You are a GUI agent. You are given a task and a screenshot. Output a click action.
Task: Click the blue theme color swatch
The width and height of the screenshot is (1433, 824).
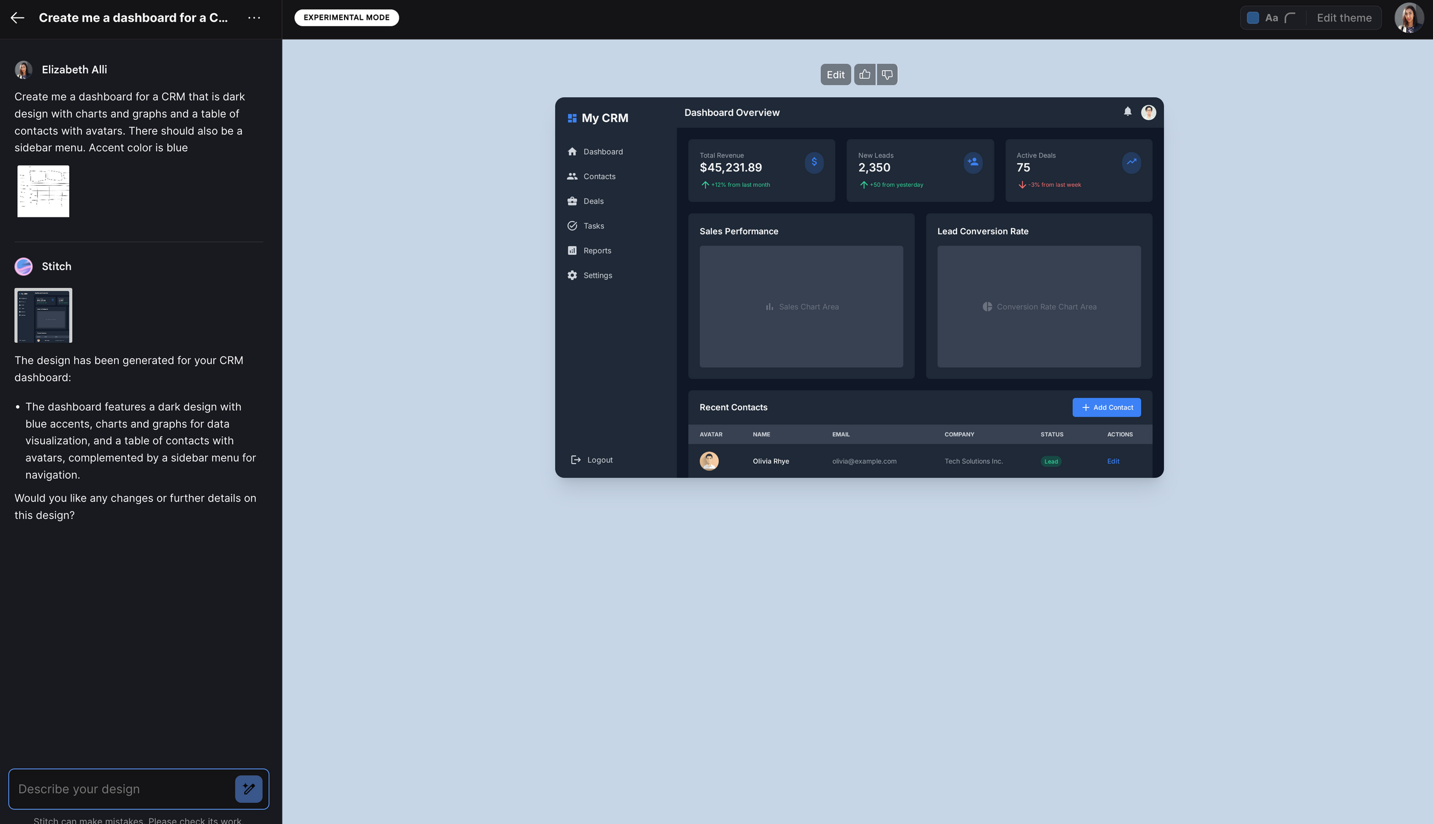tap(1253, 17)
